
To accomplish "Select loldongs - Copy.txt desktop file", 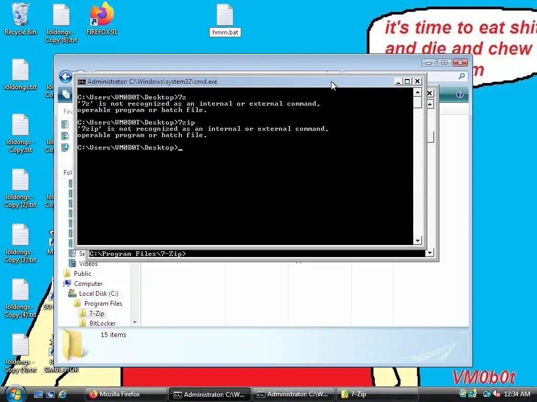I will [20, 133].
